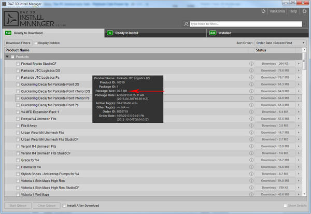Show info for Stylish Shoes Anklewrap Pumps
This screenshot has width=311, height=214.
(251, 174)
